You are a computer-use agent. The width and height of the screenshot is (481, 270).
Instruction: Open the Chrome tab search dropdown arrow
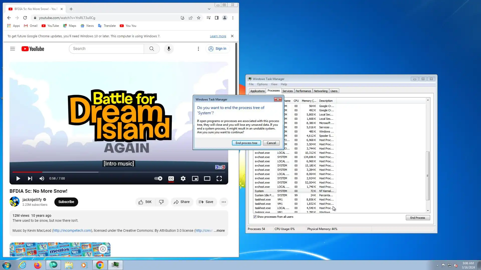tap(209, 9)
